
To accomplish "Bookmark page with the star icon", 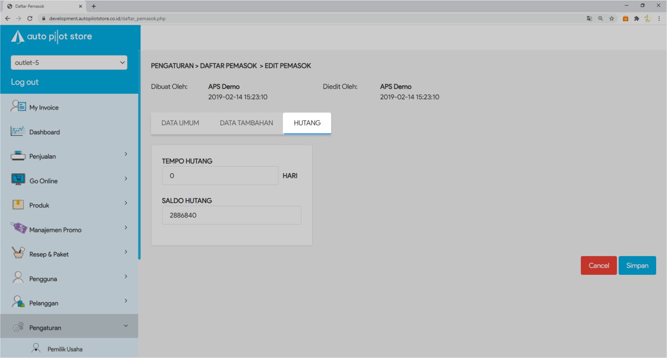I will point(612,18).
